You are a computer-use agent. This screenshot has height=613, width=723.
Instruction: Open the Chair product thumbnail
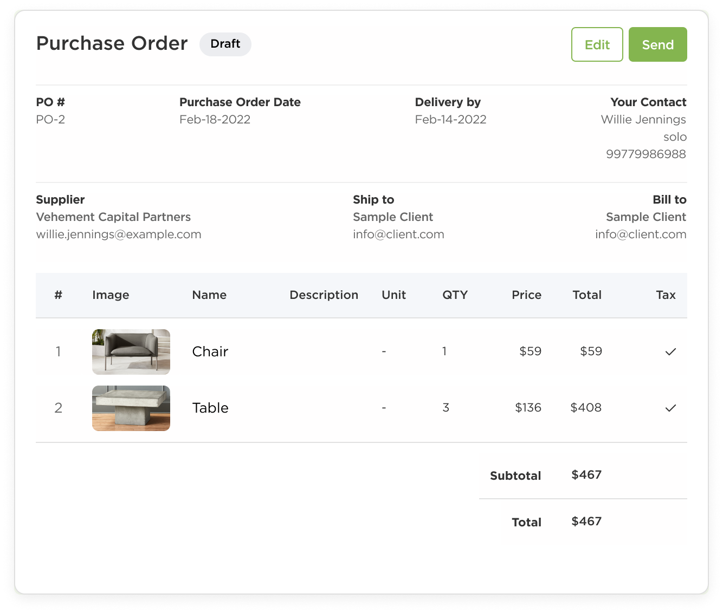(x=131, y=352)
